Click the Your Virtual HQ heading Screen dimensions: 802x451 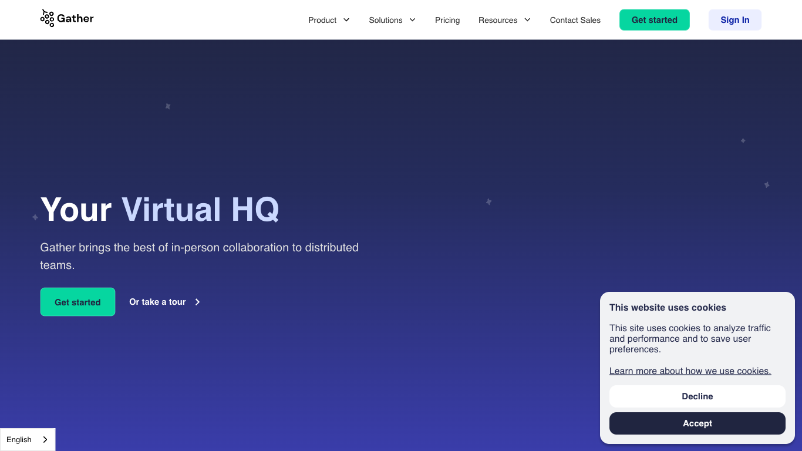[160, 209]
